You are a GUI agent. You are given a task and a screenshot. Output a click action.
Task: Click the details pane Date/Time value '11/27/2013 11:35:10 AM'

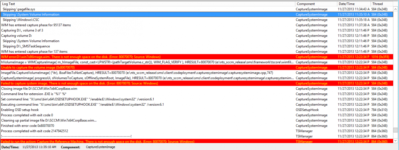[39, 147]
